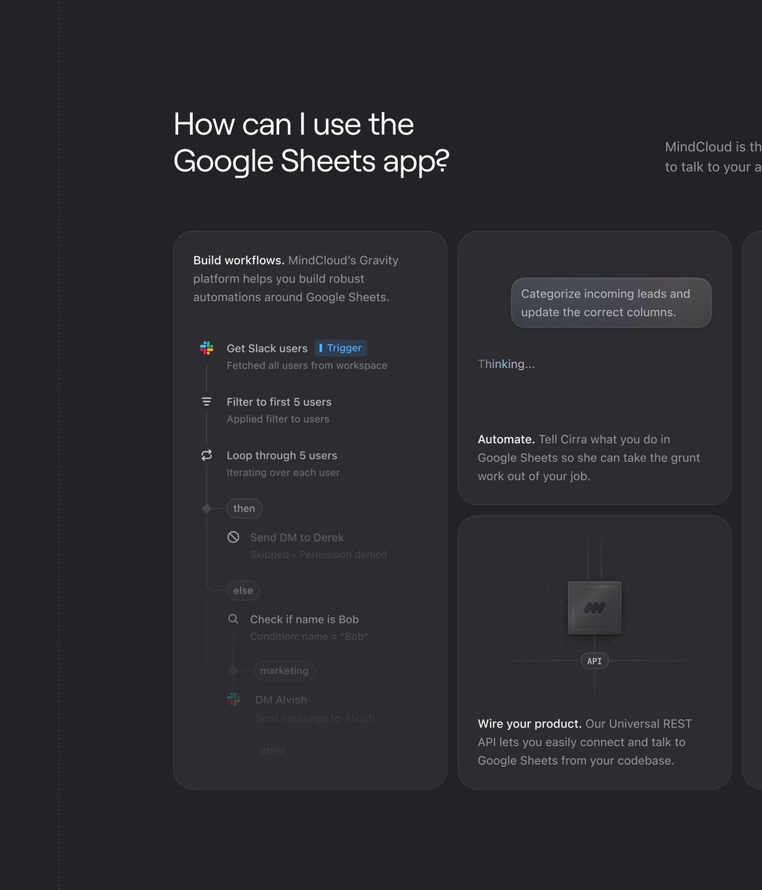Click the diamond node beside the then branch

(x=207, y=508)
